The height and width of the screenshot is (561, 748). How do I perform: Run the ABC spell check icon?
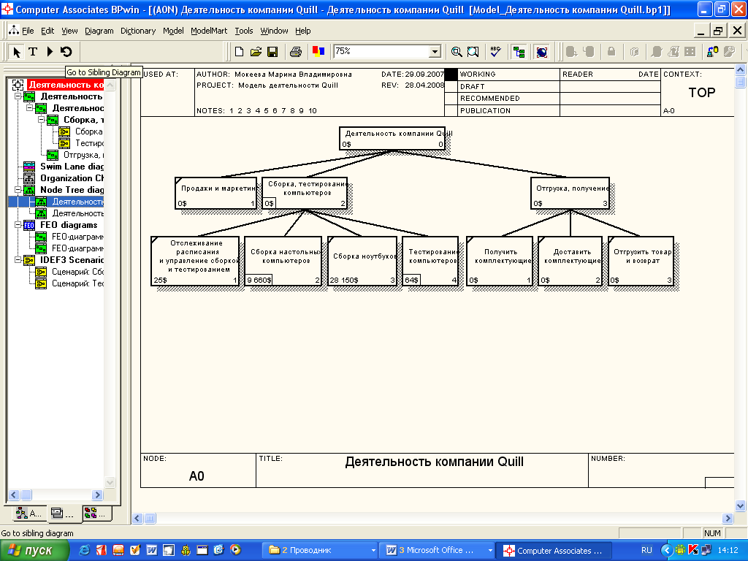click(x=496, y=52)
